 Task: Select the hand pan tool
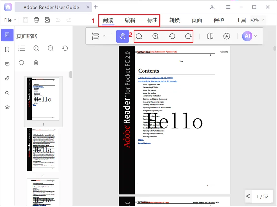tap(123, 36)
